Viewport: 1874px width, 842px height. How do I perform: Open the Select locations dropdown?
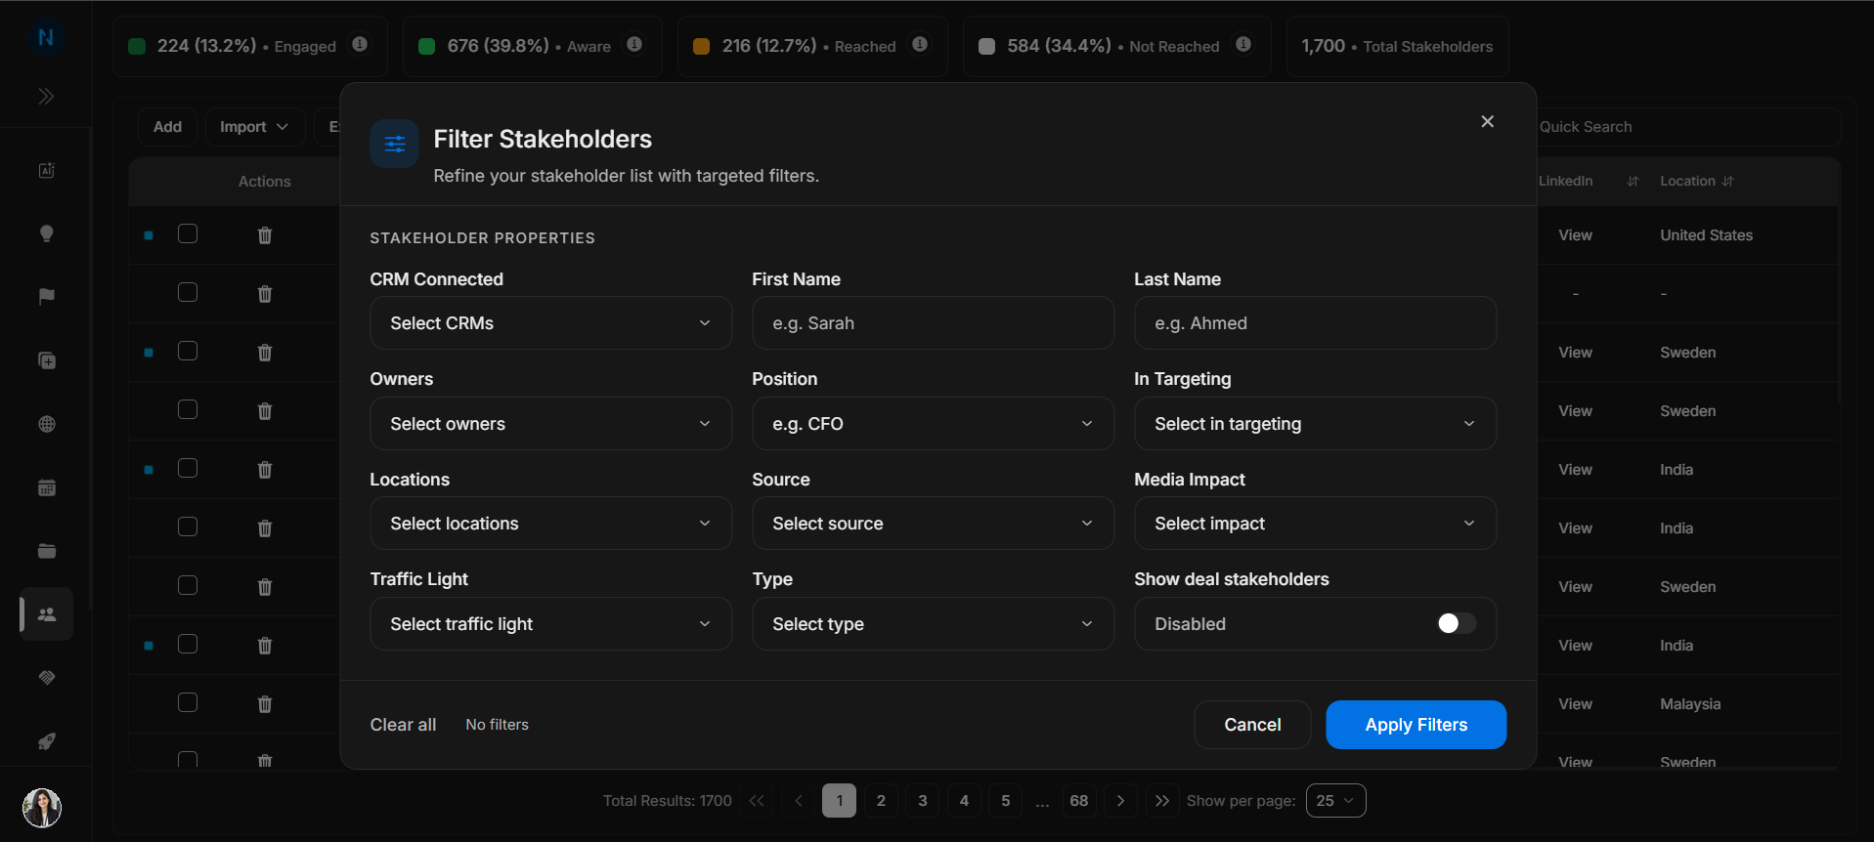tap(550, 524)
